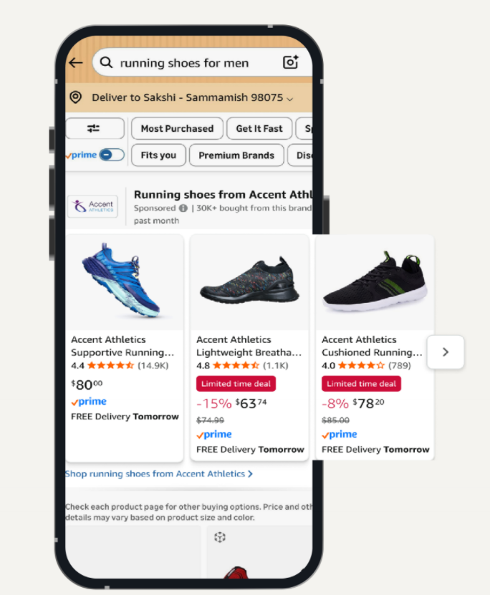Image resolution: width=490 pixels, height=595 pixels.
Task: Click the carousel next arrow
Action: pyautogui.click(x=445, y=352)
